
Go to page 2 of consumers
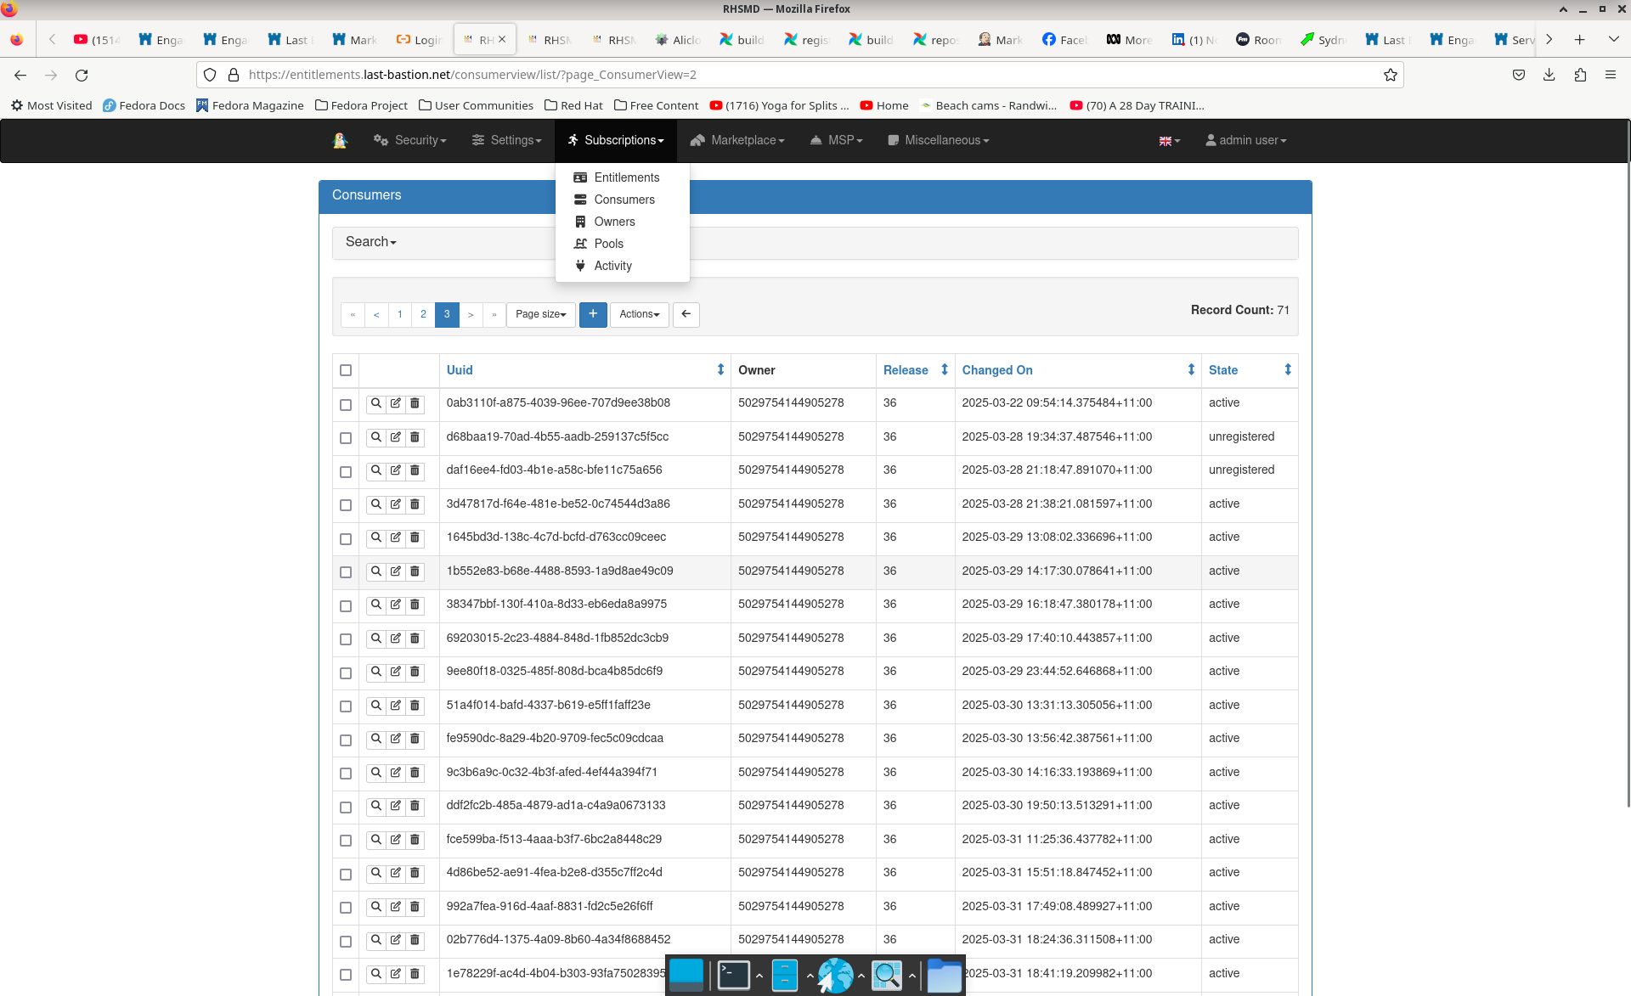[424, 315]
